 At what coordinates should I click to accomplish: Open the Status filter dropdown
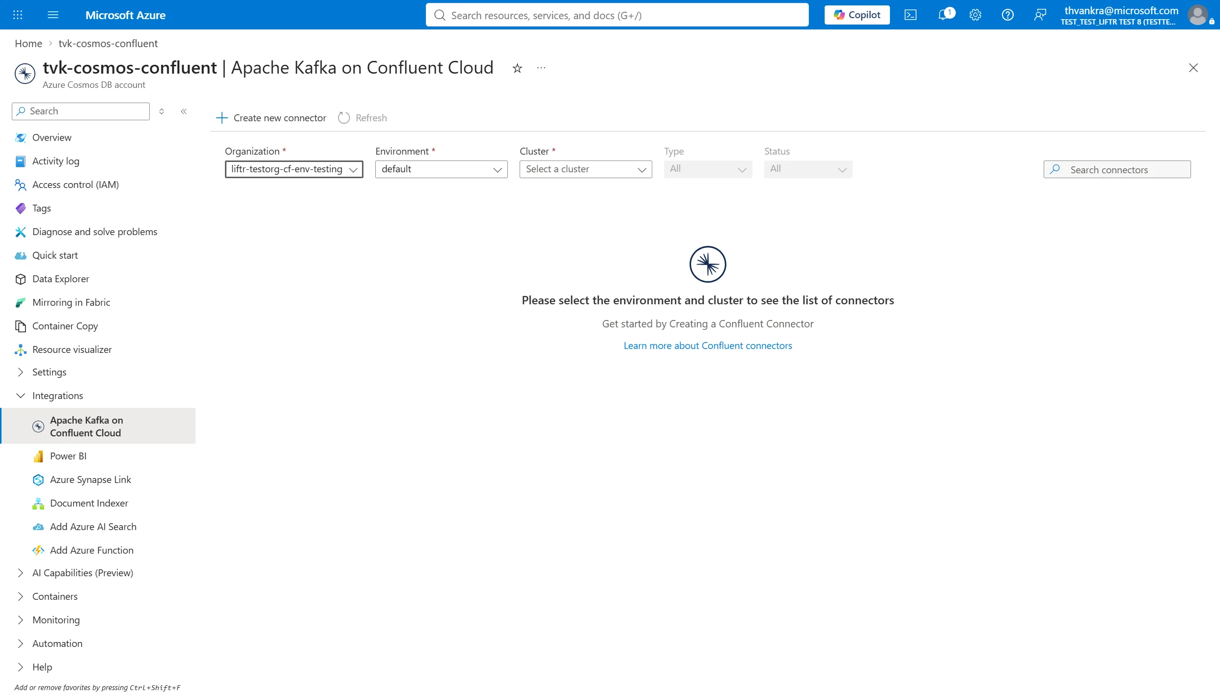[x=808, y=169]
